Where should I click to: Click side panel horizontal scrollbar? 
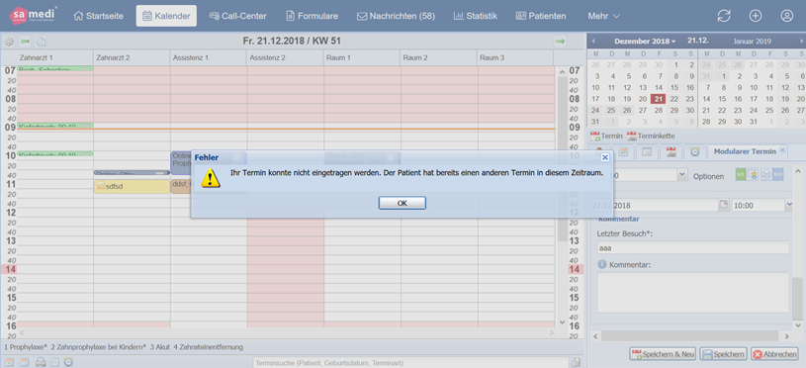(x=690, y=336)
